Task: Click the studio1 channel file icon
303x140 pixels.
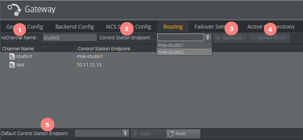Action: pyautogui.click(x=12, y=56)
